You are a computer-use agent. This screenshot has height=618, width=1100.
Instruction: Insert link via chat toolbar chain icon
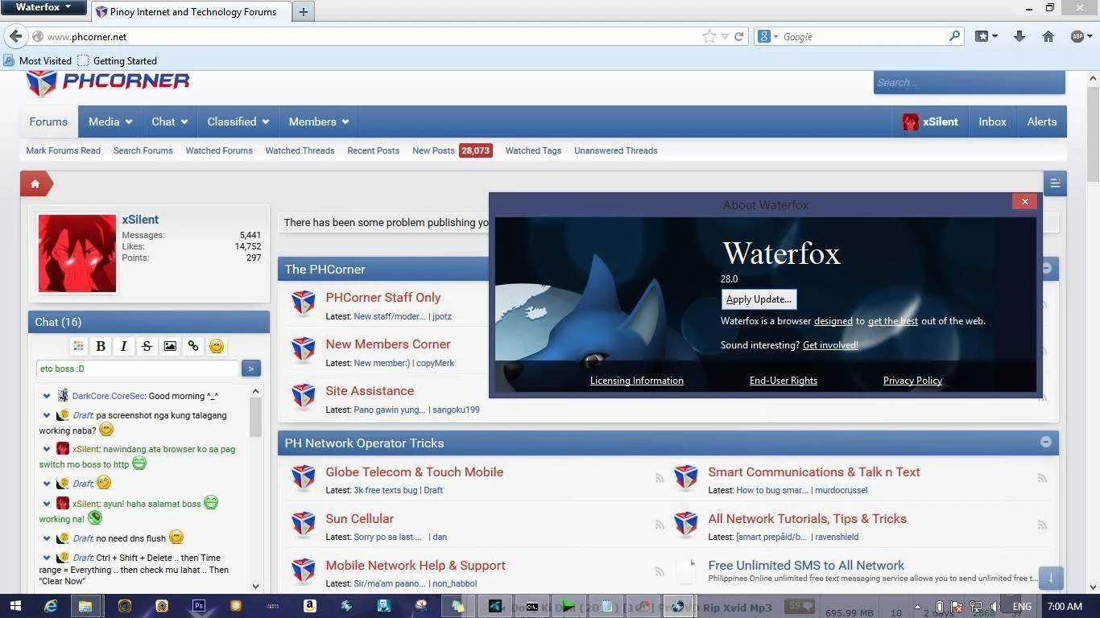point(193,346)
